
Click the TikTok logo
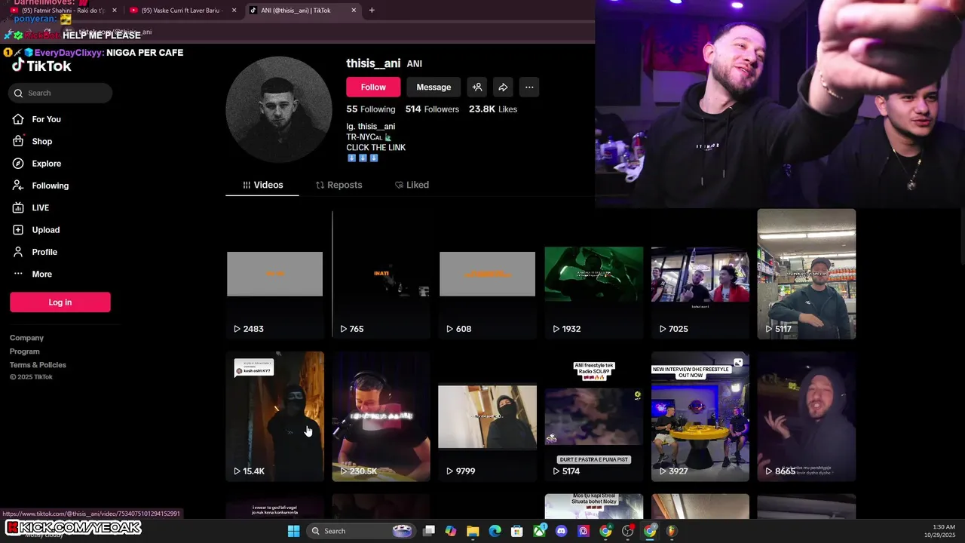41,66
